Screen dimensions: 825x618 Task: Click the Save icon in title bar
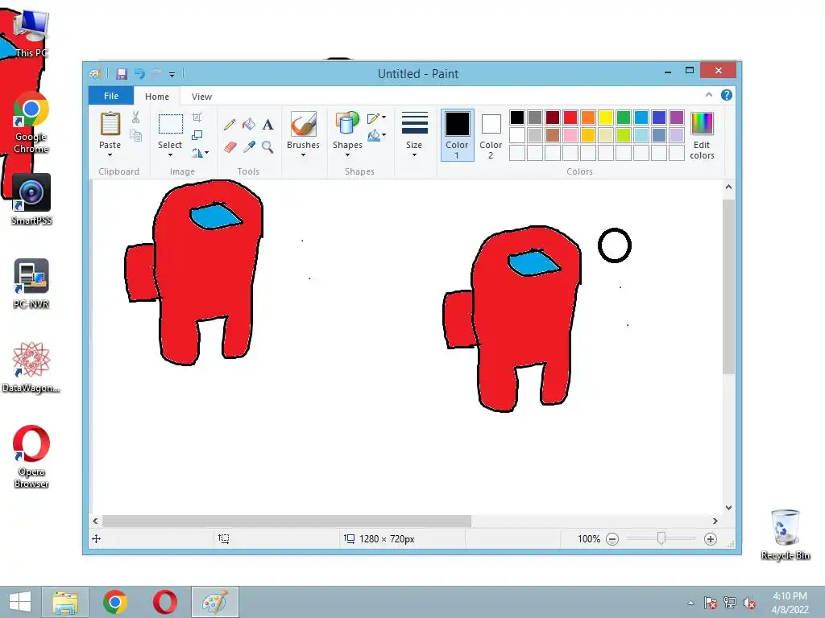[x=122, y=73]
